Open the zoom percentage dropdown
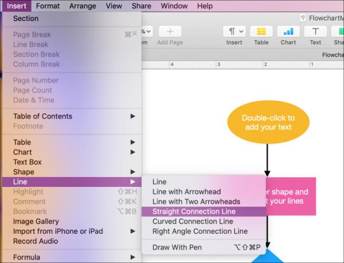This screenshot has width=344, height=263. [147, 31]
